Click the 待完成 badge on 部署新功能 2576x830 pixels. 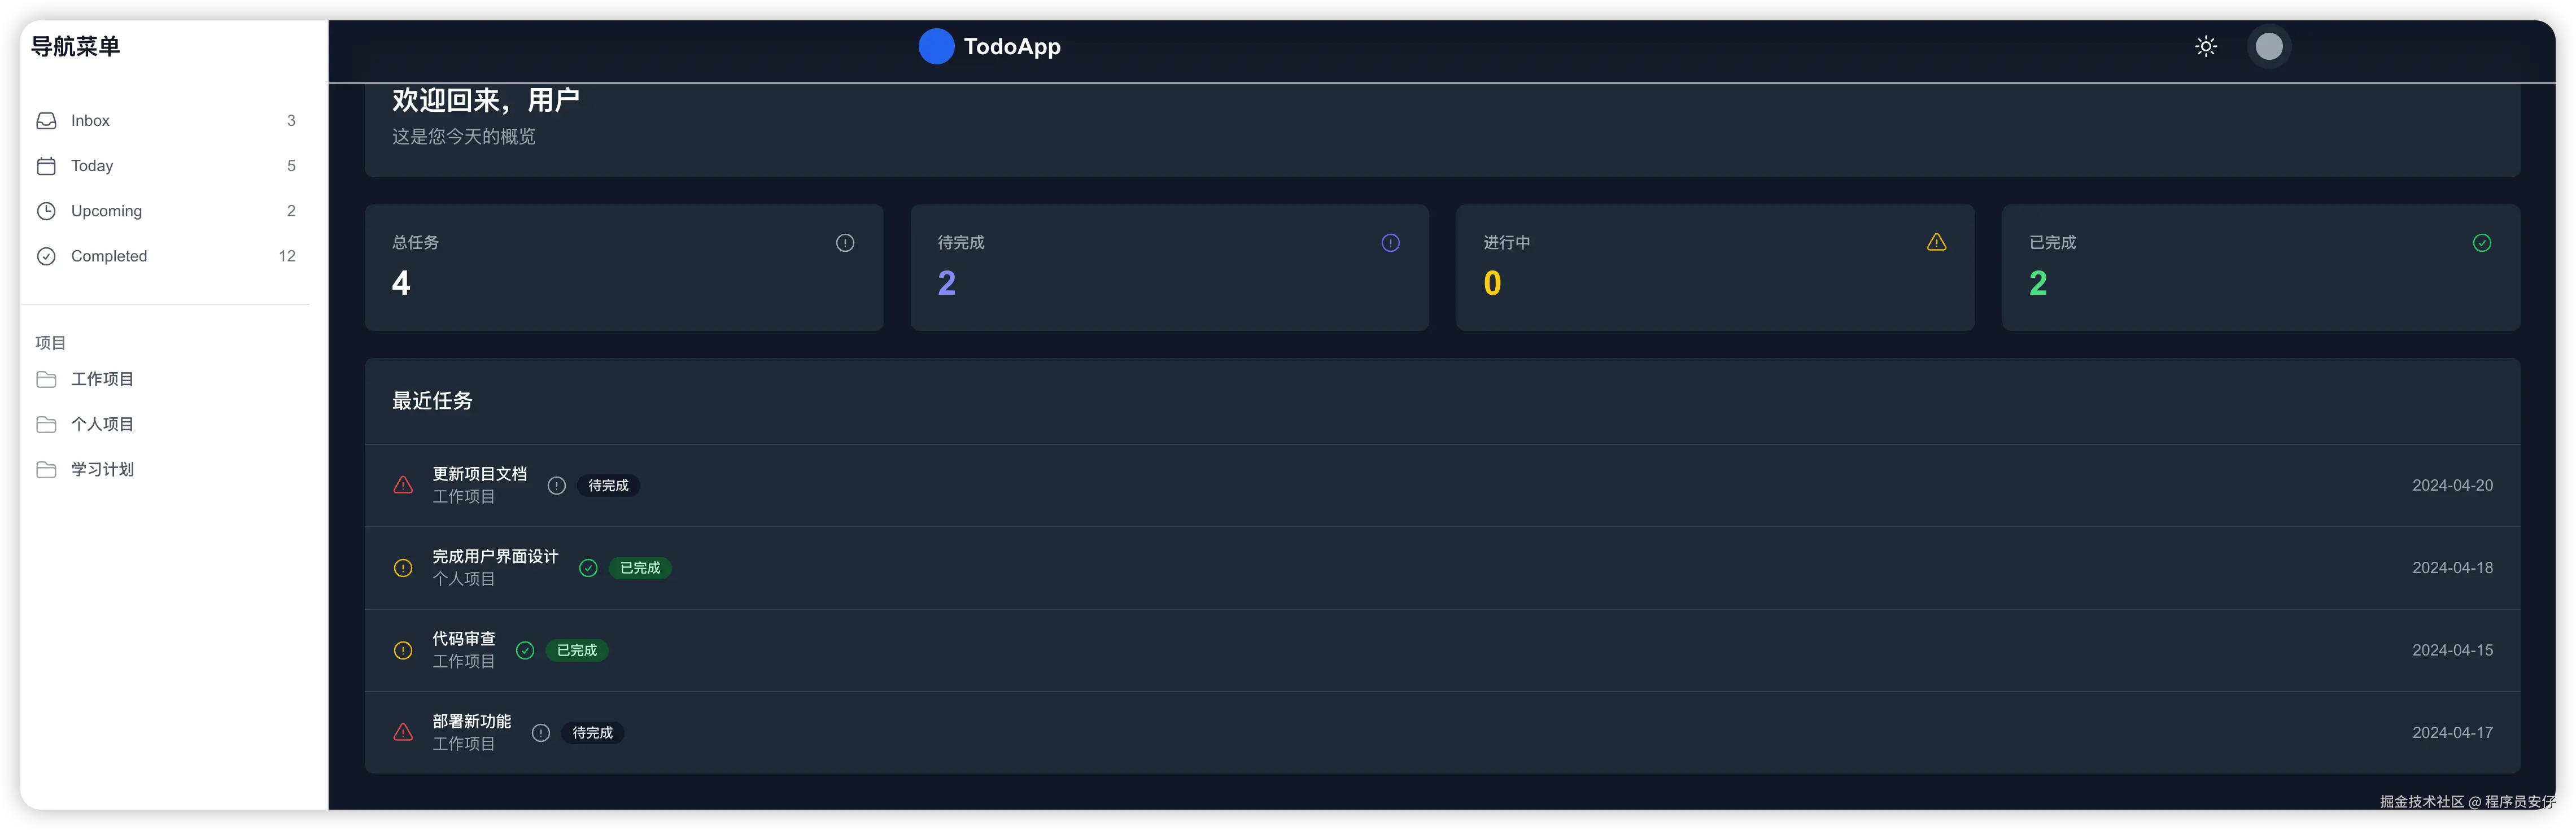[592, 733]
